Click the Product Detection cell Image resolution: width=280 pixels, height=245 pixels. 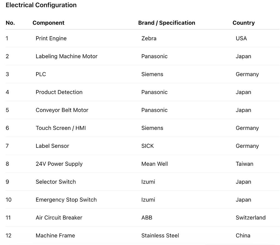pyautogui.click(x=59, y=92)
